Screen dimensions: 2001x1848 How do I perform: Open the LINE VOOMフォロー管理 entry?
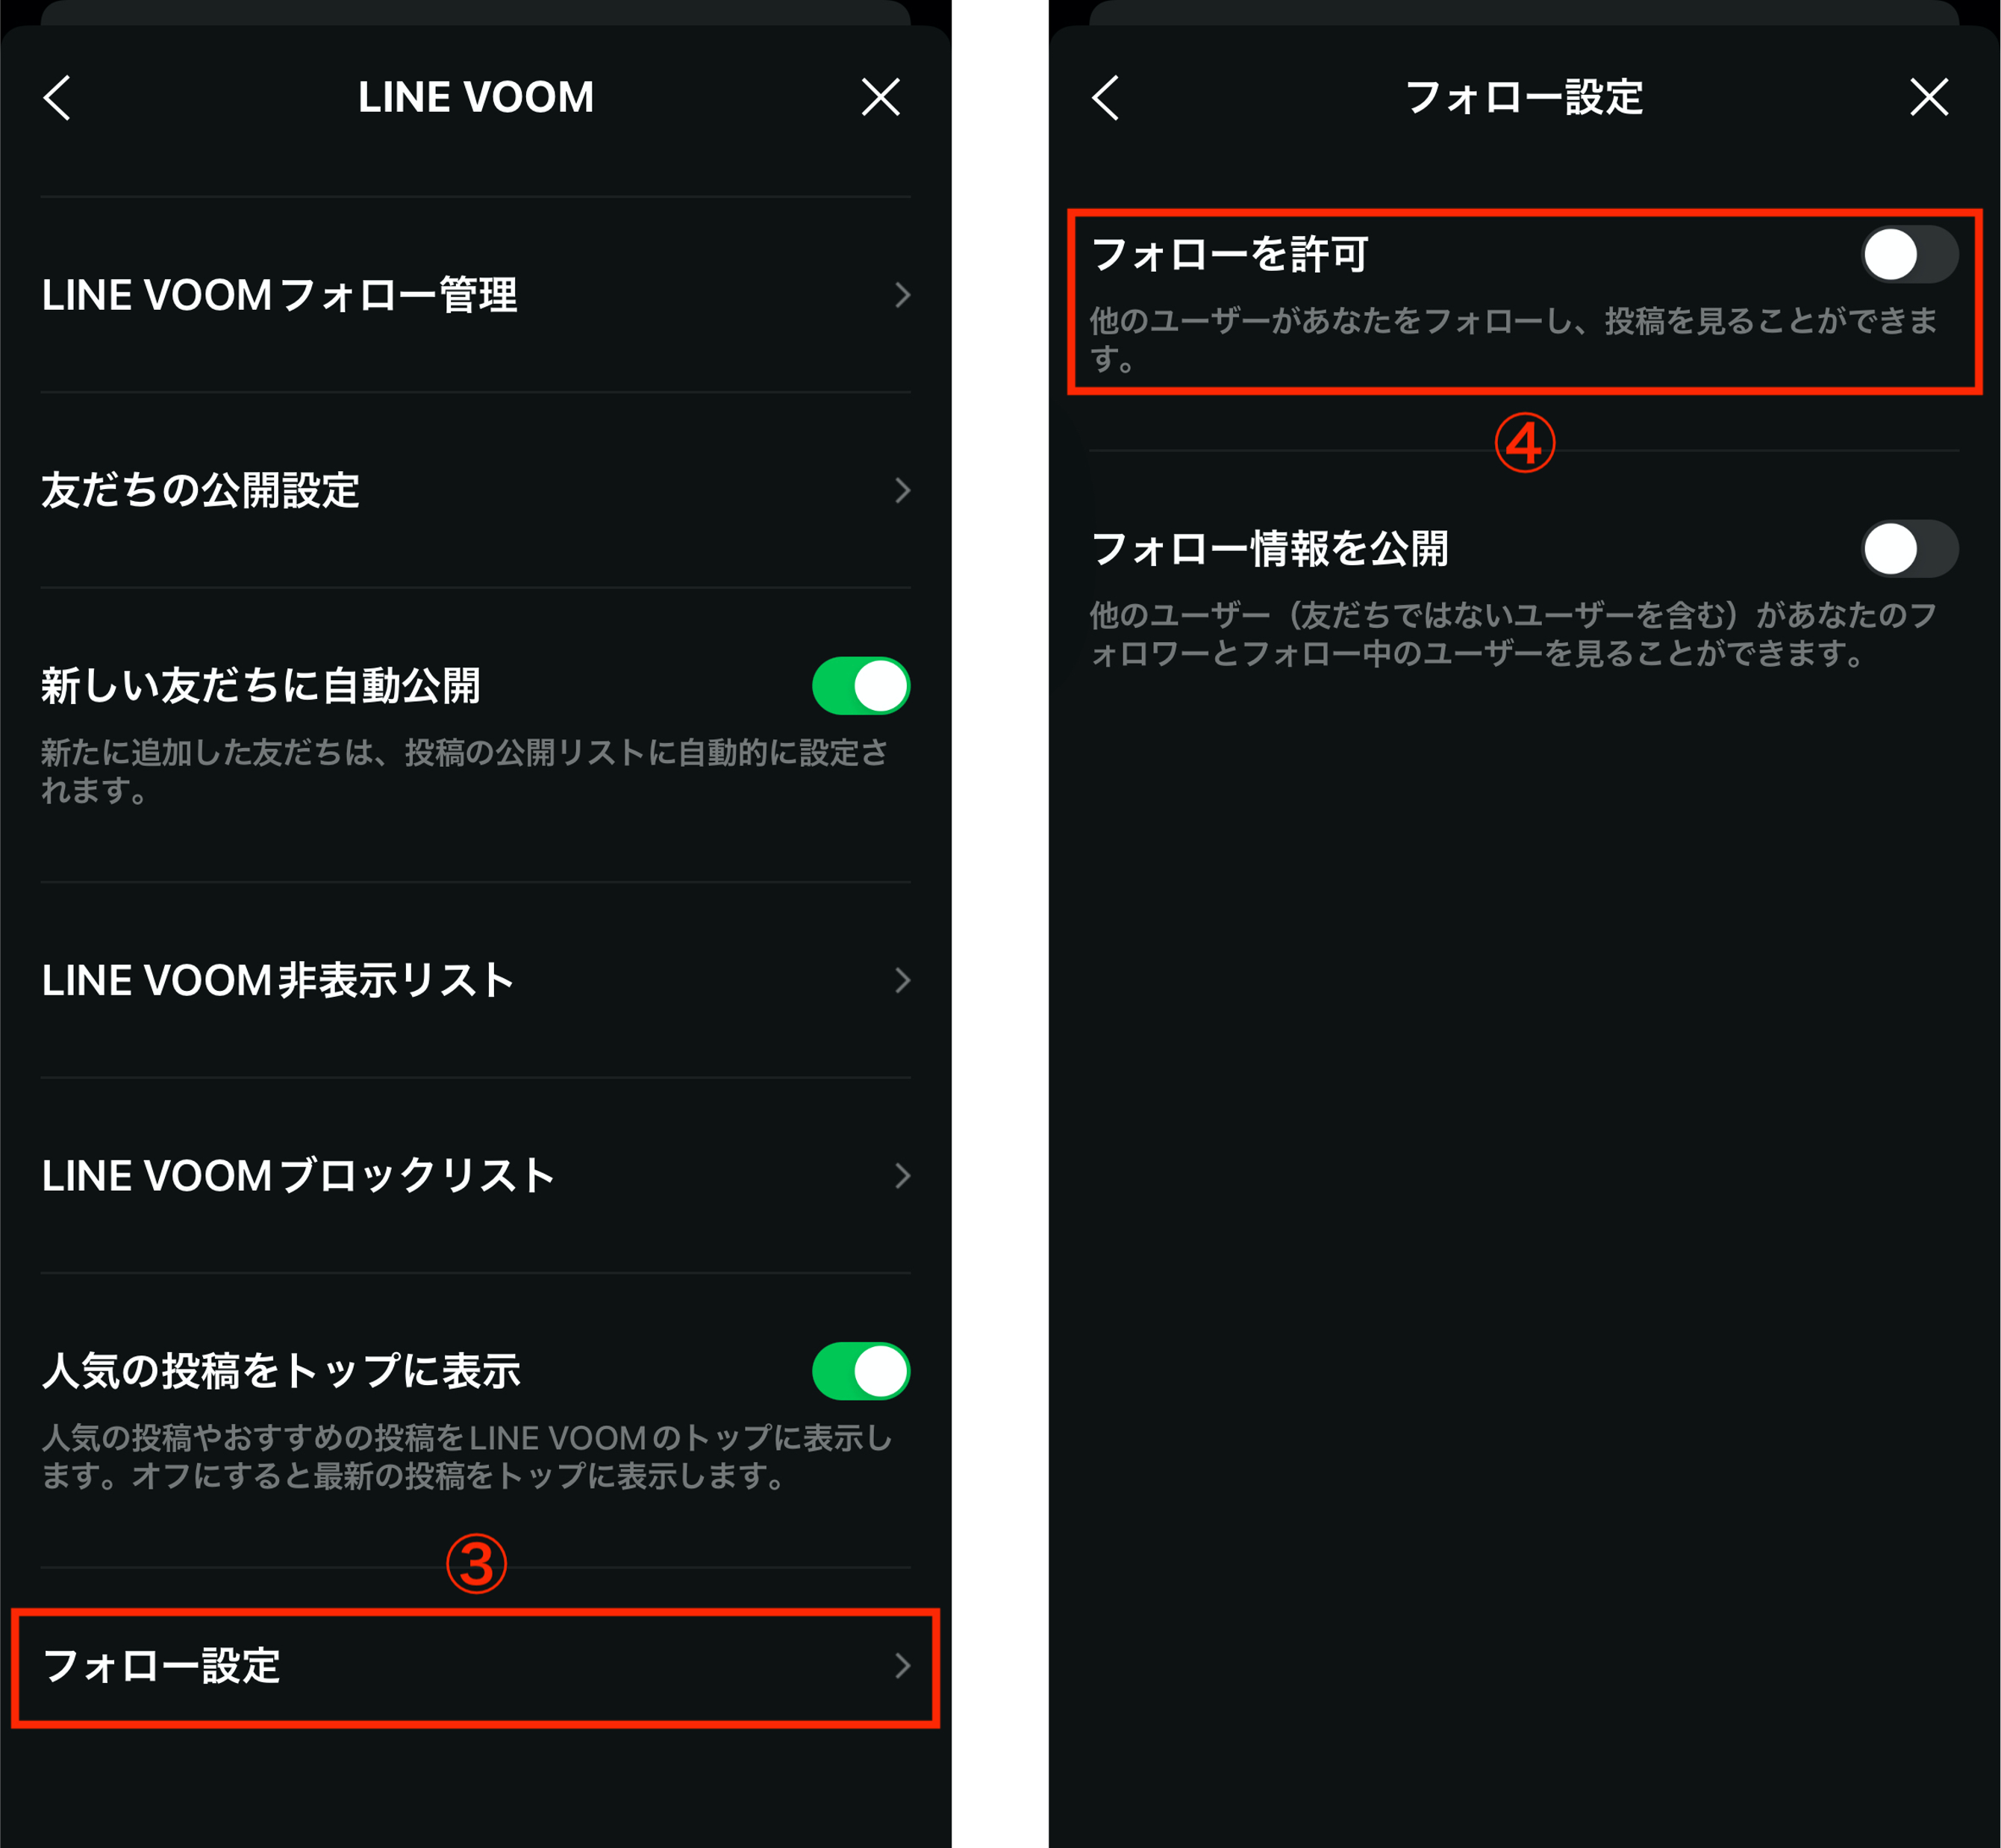click(x=475, y=295)
